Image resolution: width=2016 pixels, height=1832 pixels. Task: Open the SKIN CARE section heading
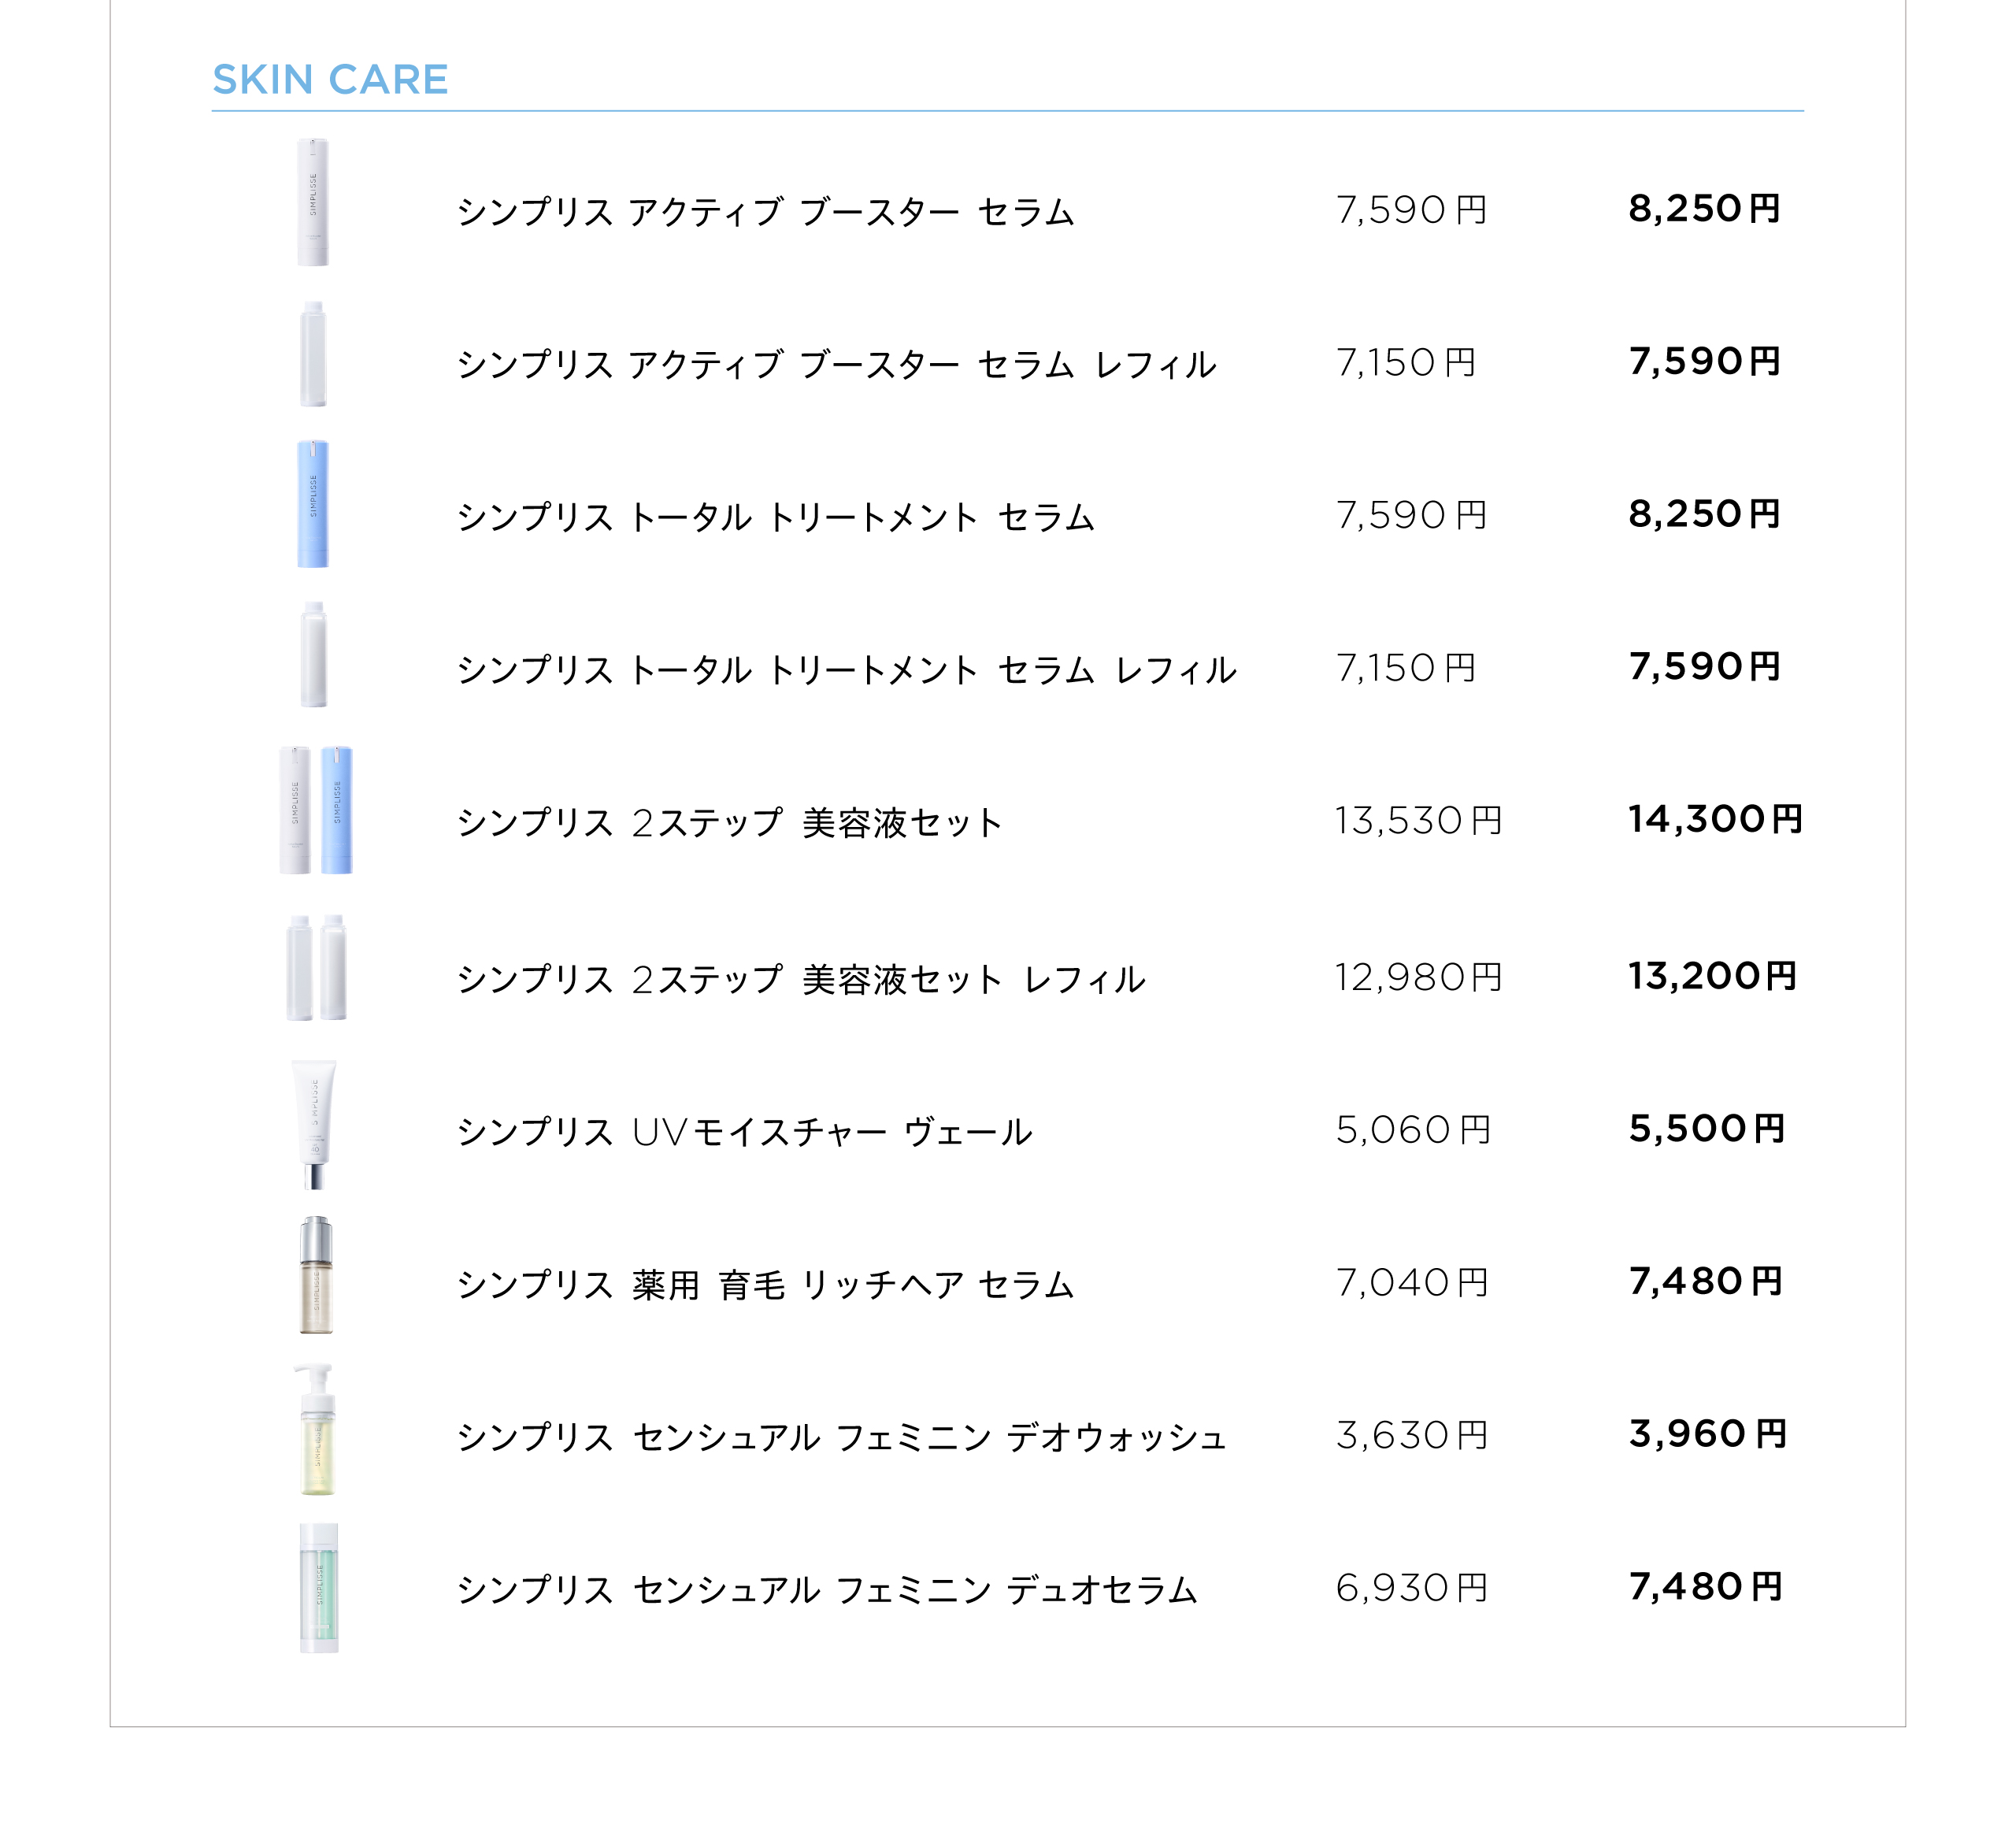(x=330, y=80)
